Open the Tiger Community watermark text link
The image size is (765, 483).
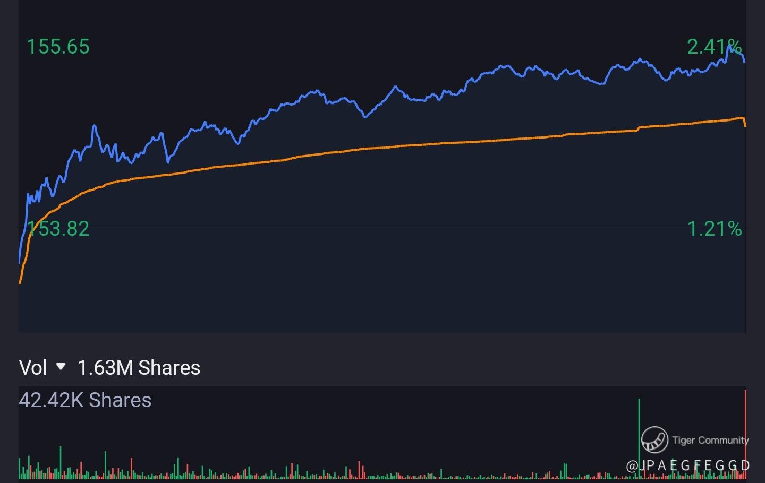click(710, 440)
